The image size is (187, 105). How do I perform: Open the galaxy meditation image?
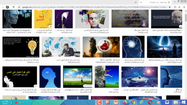140,77
